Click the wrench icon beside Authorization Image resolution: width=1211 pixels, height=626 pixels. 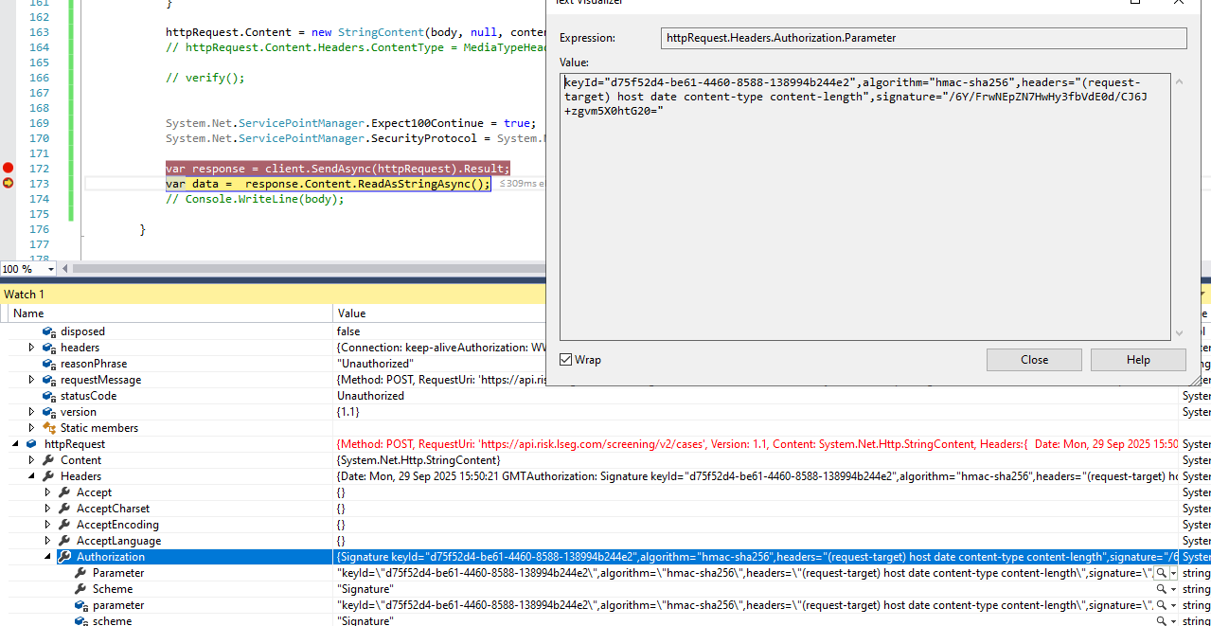coord(64,557)
